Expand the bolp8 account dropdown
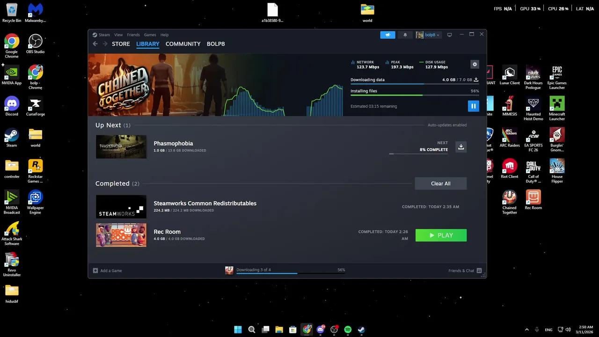Image resolution: width=599 pixels, height=337 pixels. coord(428,35)
